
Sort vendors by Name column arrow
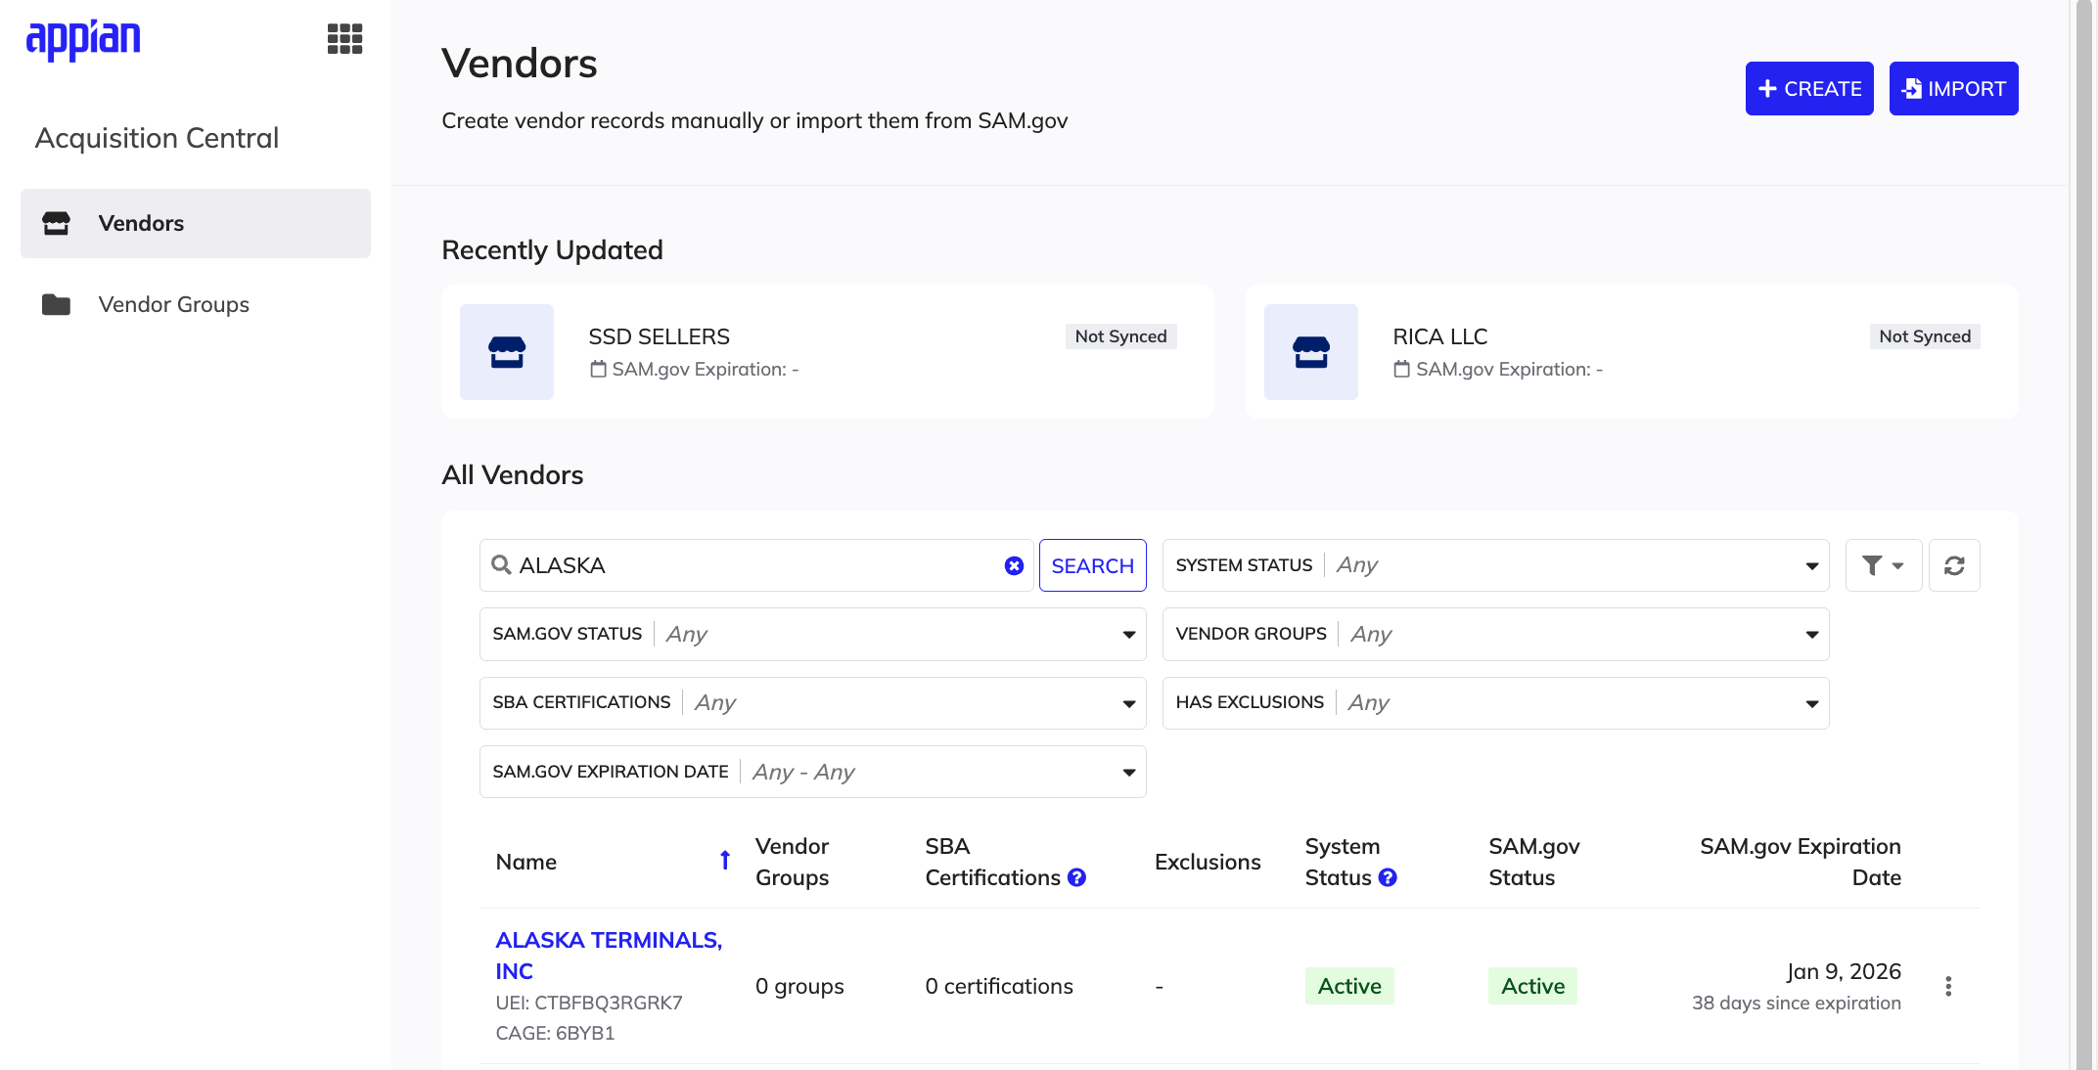(725, 861)
